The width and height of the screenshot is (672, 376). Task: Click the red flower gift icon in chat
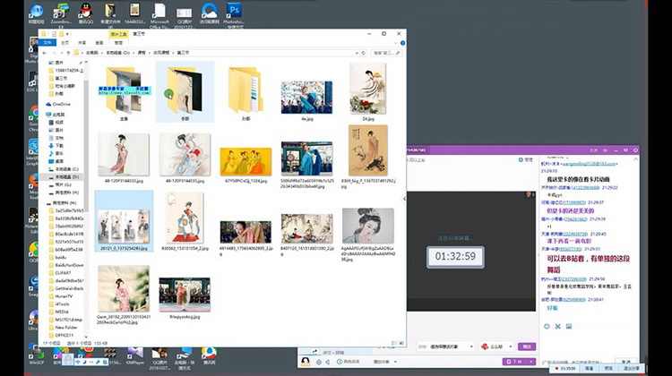[x=485, y=346]
